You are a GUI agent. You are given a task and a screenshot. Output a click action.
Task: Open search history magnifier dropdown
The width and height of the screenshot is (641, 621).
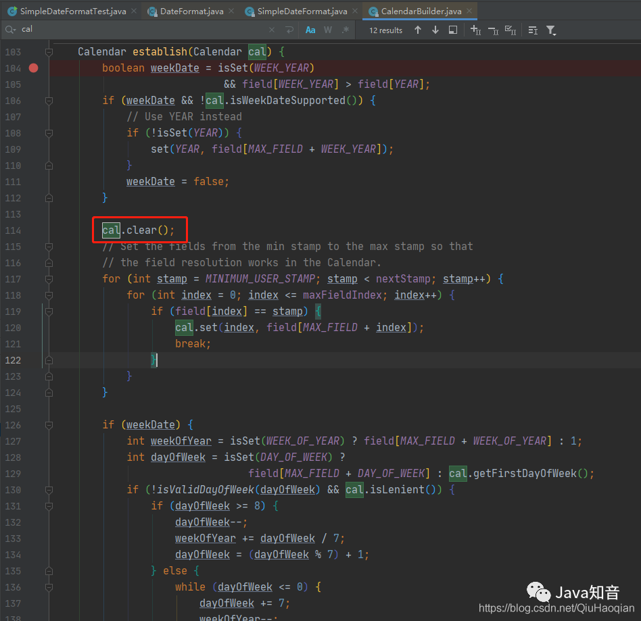tap(10, 30)
